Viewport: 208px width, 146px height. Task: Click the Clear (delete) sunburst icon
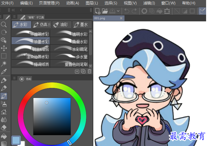[144, 11]
